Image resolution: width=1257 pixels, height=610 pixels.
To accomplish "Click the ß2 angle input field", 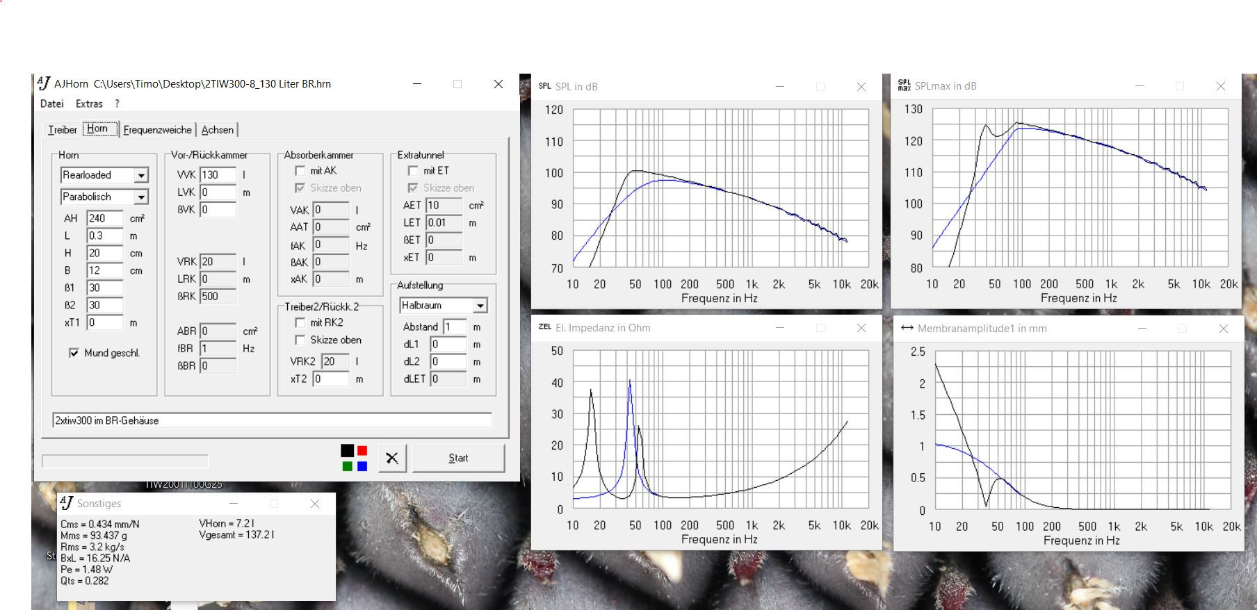I will click(105, 305).
